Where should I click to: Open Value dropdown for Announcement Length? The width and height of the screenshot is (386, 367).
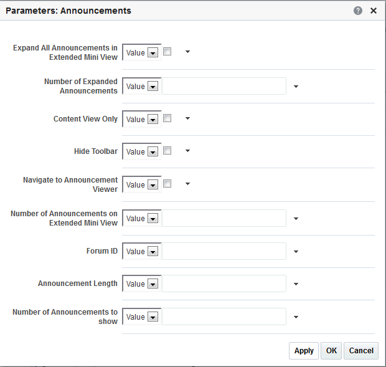click(x=153, y=284)
